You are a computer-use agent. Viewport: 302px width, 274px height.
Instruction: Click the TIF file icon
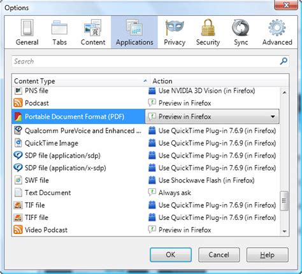[x=18, y=205]
